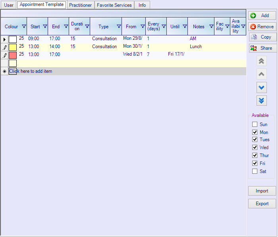The height and width of the screenshot is (237, 278).
Task: Click the Import button
Action: (262, 191)
